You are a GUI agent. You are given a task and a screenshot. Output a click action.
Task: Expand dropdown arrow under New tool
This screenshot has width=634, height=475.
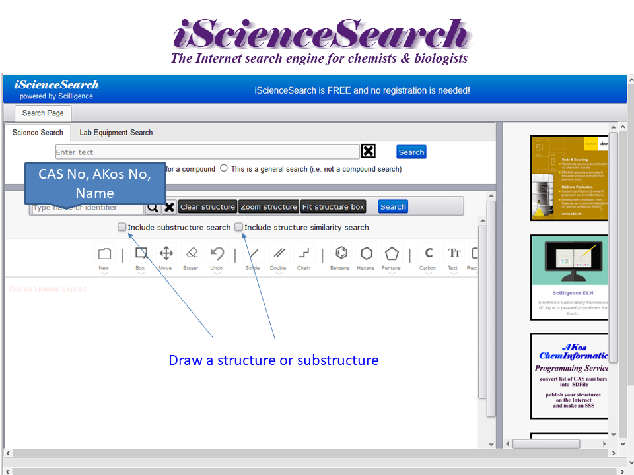tap(104, 273)
